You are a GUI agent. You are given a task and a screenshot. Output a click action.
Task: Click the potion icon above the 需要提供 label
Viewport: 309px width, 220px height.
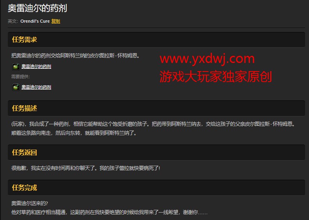[x=16, y=66]
